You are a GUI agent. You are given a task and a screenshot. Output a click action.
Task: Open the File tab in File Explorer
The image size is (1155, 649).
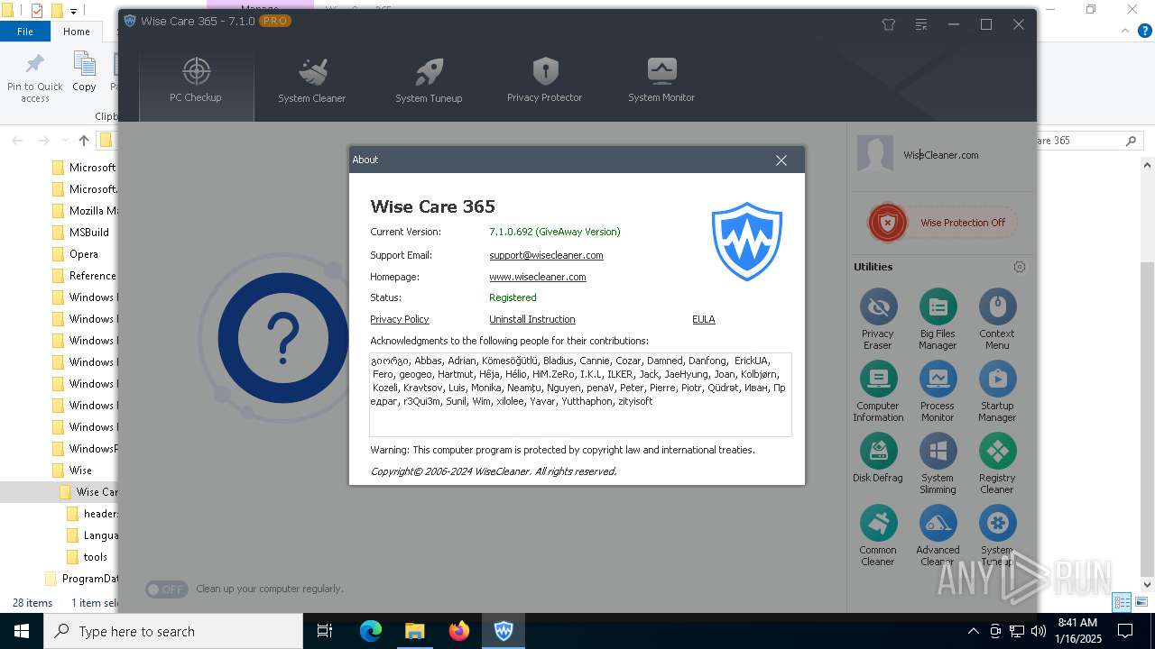25,31
